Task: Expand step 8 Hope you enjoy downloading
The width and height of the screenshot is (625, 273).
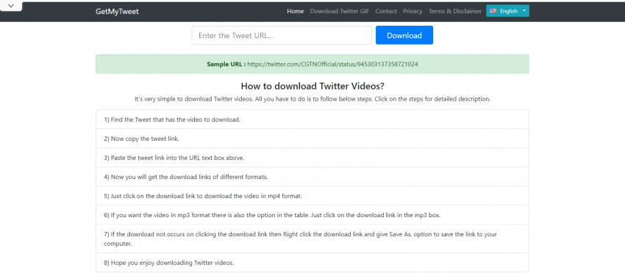Action: pos(312,263)
